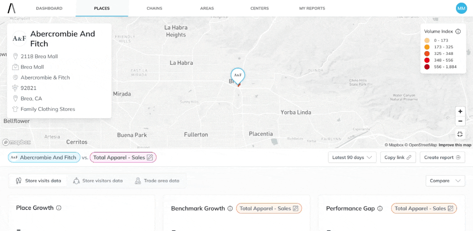Open the Latest 90 days dropdown
This screenshot has width=473, height=231.
click(352, 157)
